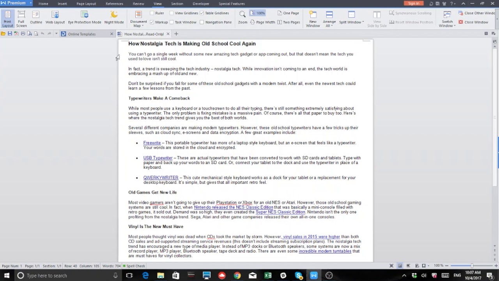Print using the quick toolbar printer icon
The width and height of the screenshot is (499, 281).
(23, 34)
